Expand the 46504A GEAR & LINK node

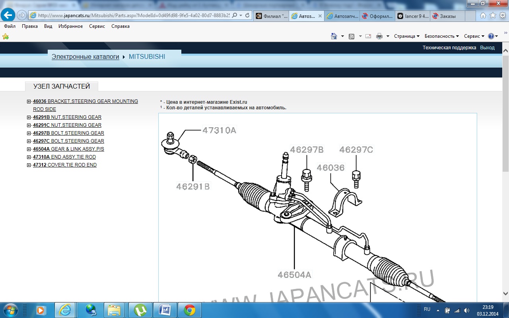pos(29,149)
